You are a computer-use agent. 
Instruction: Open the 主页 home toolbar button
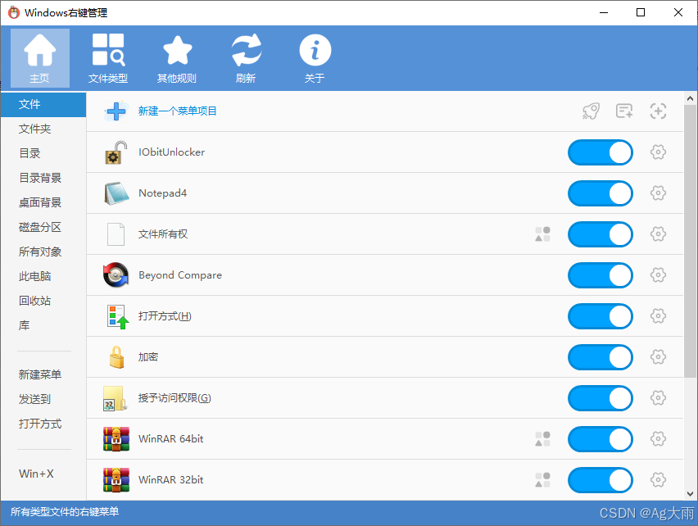point(39,58)
